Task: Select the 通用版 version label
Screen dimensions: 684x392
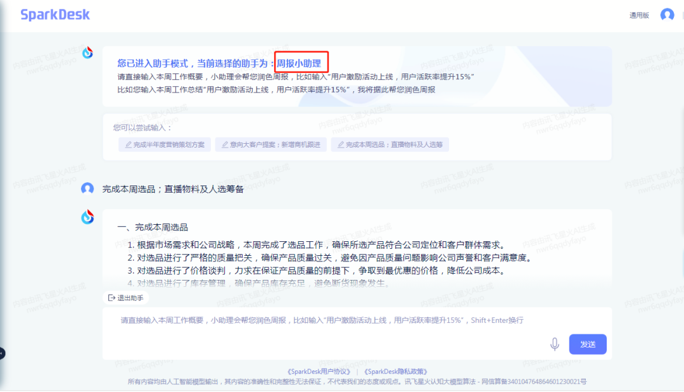Action: pos(639,15)
